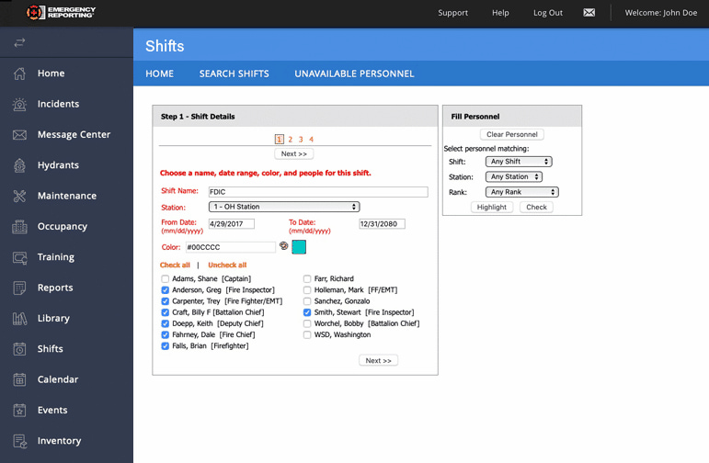Check the Adams, Shane [Captain] checkbox
Image resolution: width=709 pixels, height=463 pixels.
(165, 278)
